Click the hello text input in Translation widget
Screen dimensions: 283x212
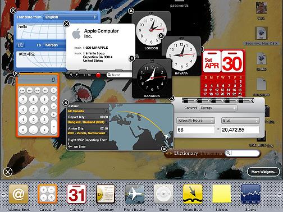[x=41, y=31]
